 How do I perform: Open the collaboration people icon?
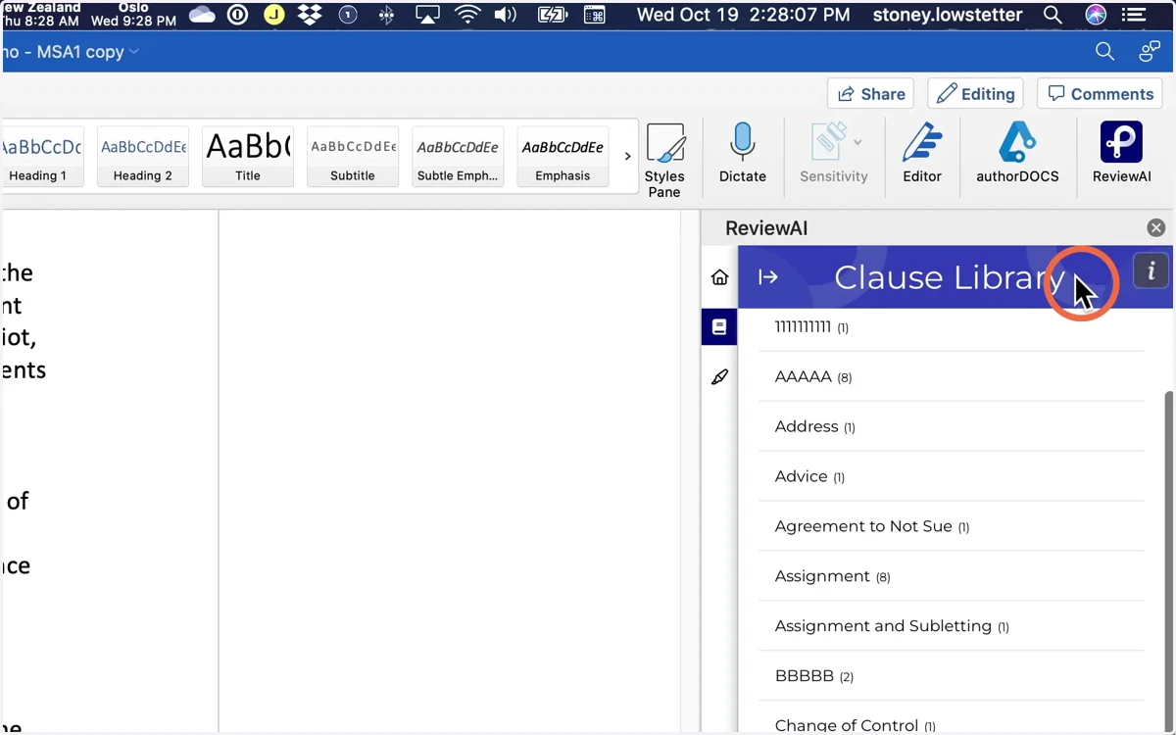[1150, 52]
